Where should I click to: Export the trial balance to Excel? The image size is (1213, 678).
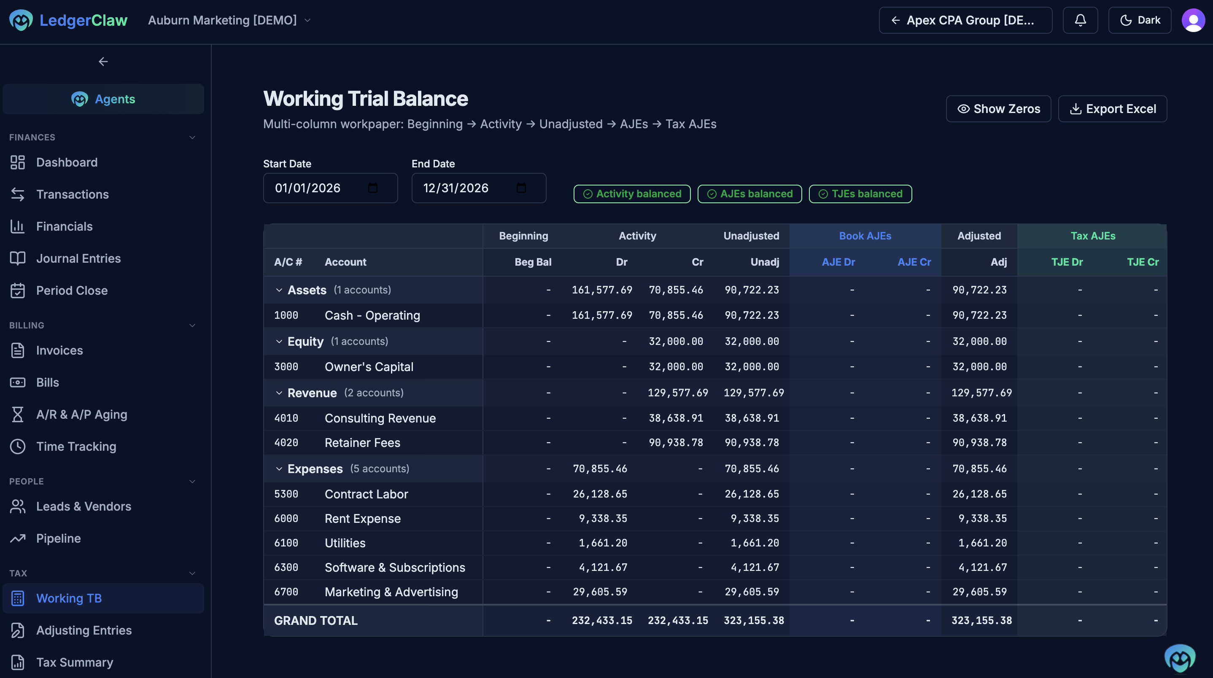pos(1112,109)
